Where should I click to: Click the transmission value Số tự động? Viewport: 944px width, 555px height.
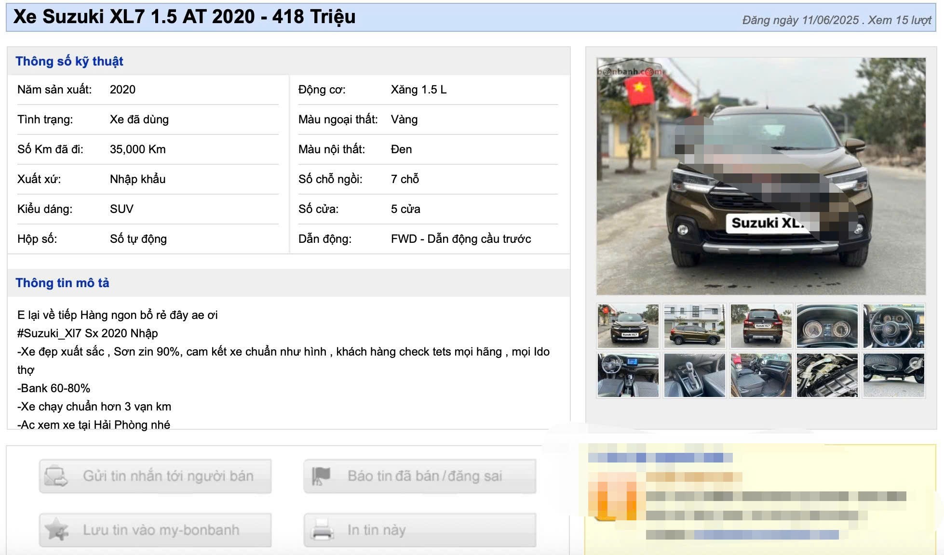point(138,239)
